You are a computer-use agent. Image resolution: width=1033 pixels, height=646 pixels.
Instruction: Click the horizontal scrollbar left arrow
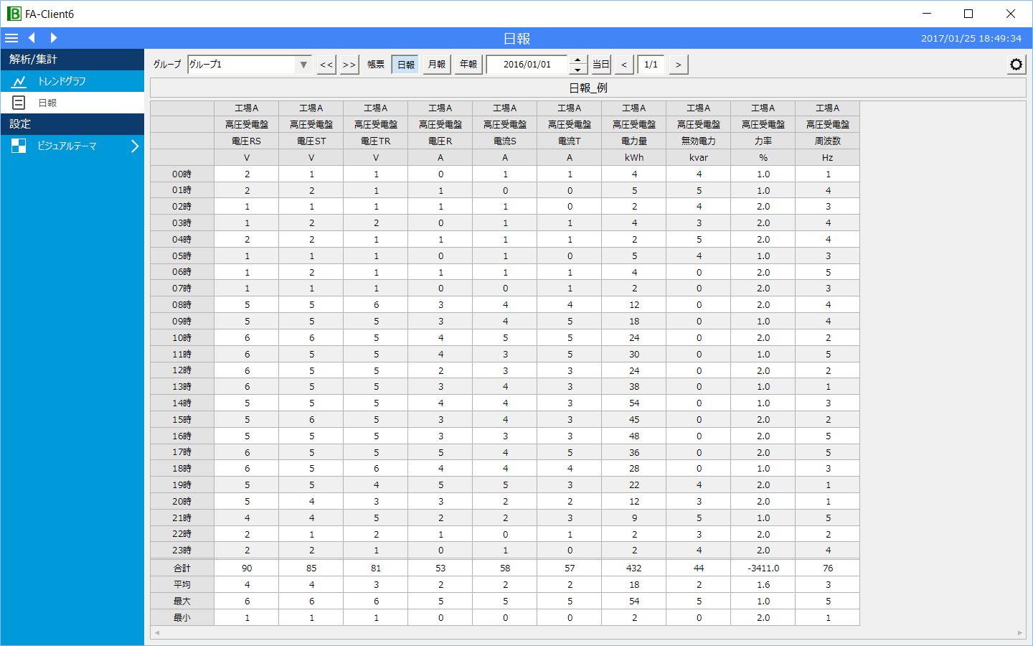157,633
